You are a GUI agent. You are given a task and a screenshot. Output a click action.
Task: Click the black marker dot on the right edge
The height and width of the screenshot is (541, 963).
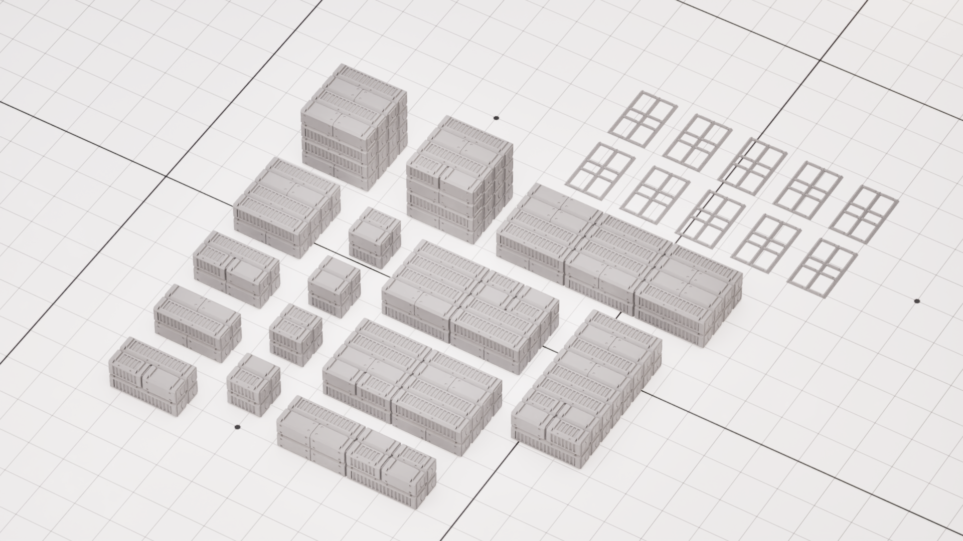point(917,301)
